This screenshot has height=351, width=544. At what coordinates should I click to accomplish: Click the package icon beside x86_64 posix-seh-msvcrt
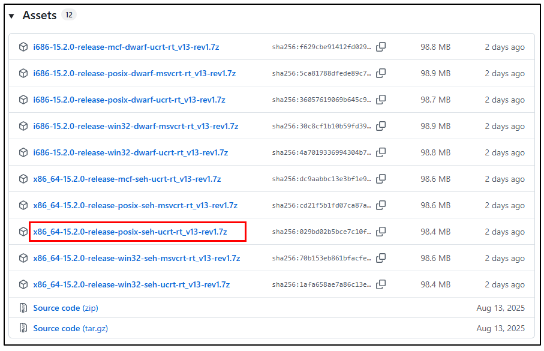tap(23, 205)
